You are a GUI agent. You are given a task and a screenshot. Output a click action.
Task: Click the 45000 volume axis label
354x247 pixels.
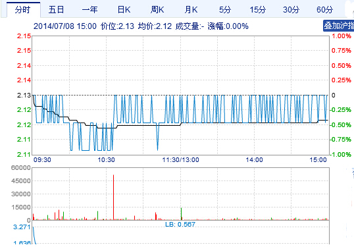click(21, 180)
